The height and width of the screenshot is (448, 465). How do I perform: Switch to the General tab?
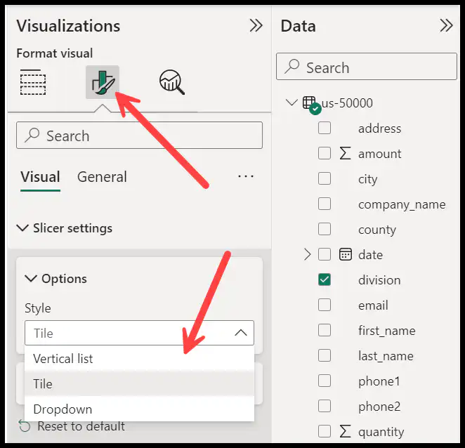(x=102, y=177)
